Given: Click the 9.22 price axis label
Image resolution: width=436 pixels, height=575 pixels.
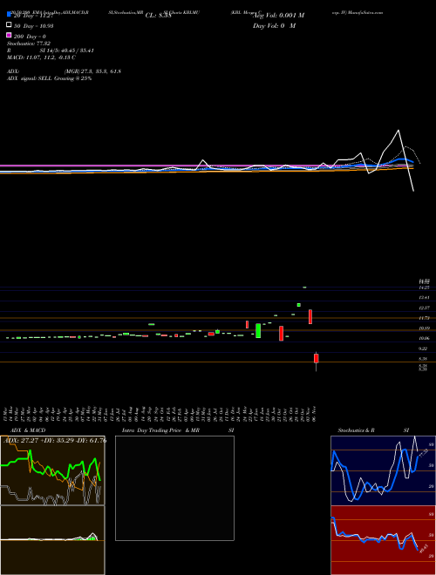Looking at the screenshot, I should [x=424, y=348].
